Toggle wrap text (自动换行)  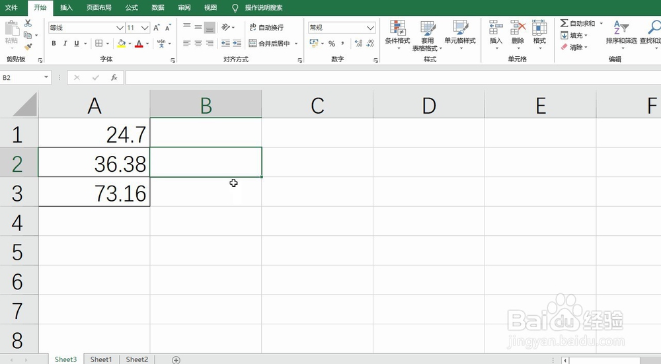266,28
